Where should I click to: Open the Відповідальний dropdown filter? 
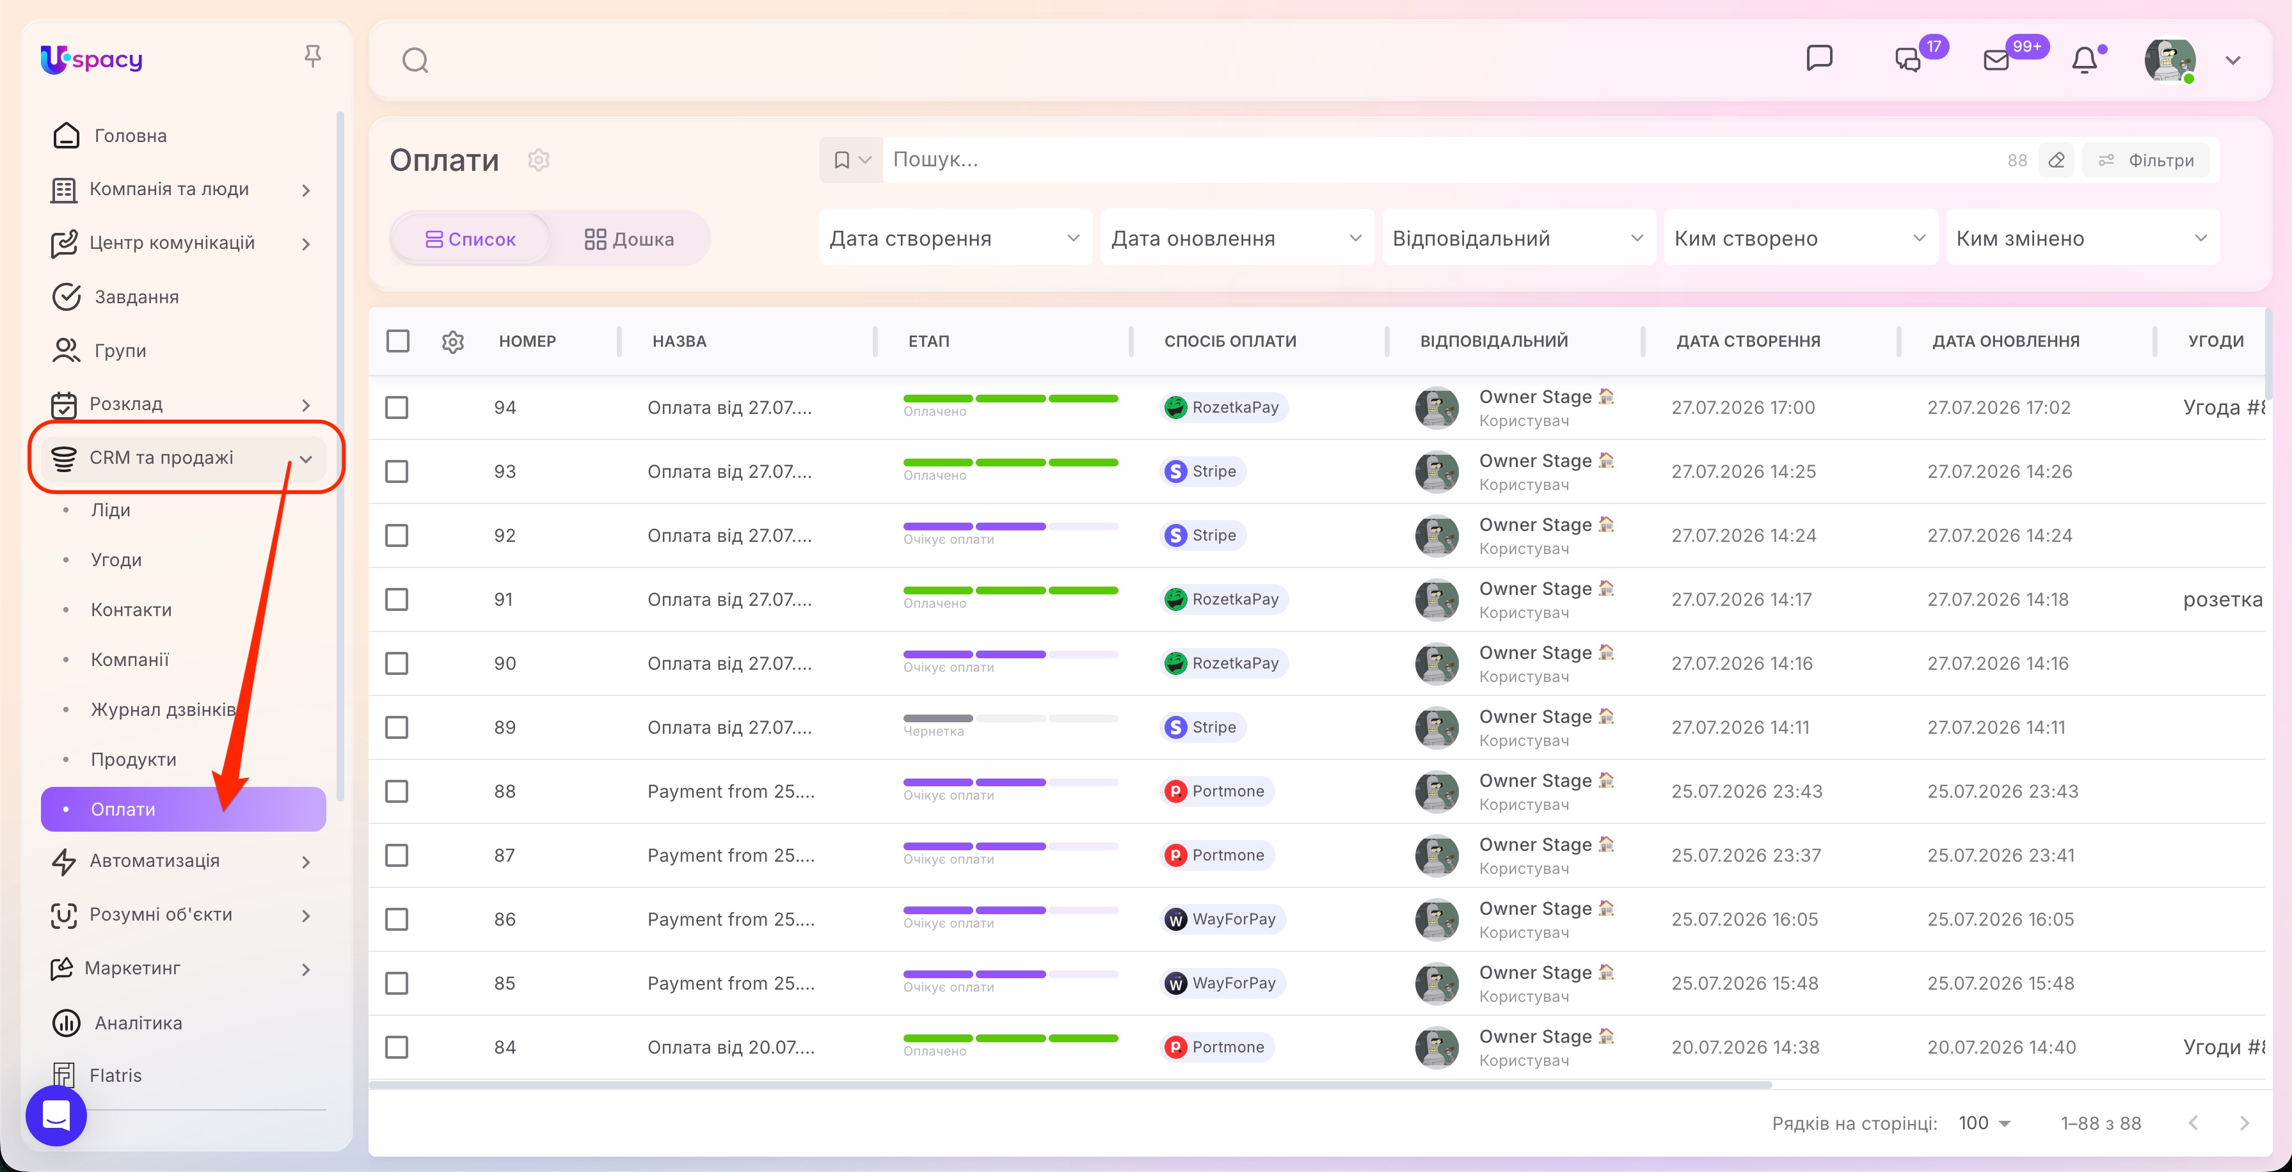tap(1518, 239)
